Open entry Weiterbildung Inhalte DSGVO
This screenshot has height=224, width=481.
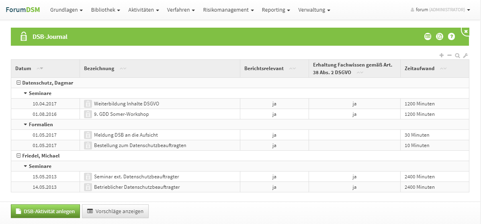127,104
